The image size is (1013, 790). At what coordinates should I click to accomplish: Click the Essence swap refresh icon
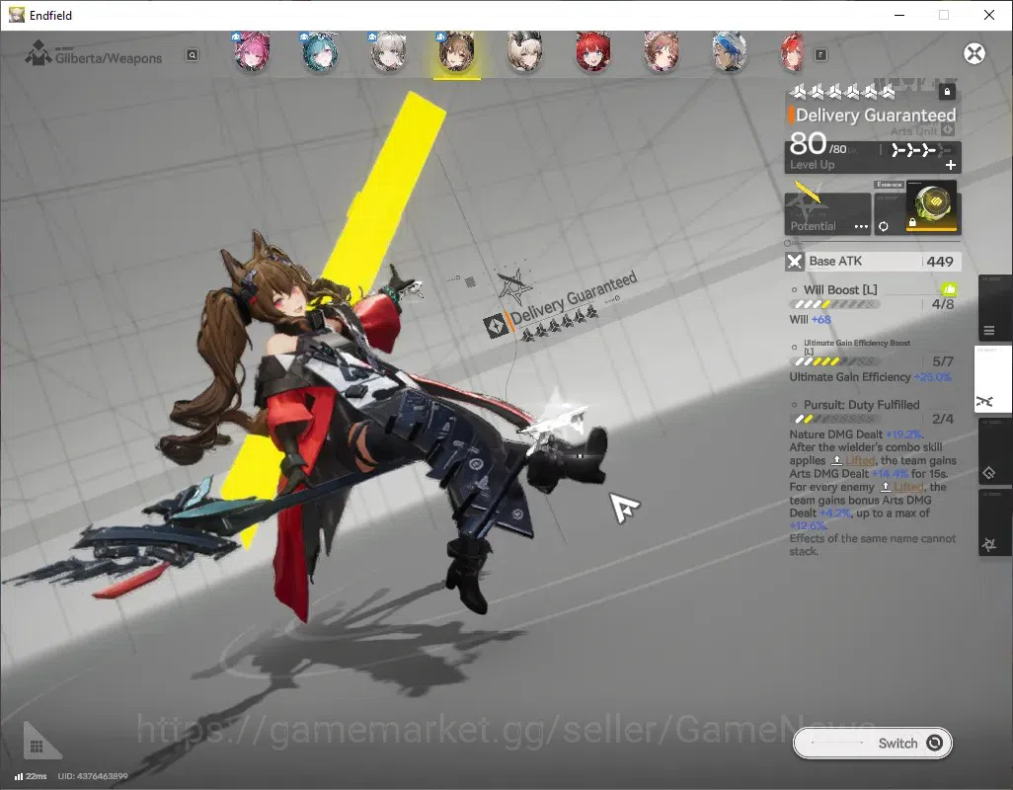(883, 226)
